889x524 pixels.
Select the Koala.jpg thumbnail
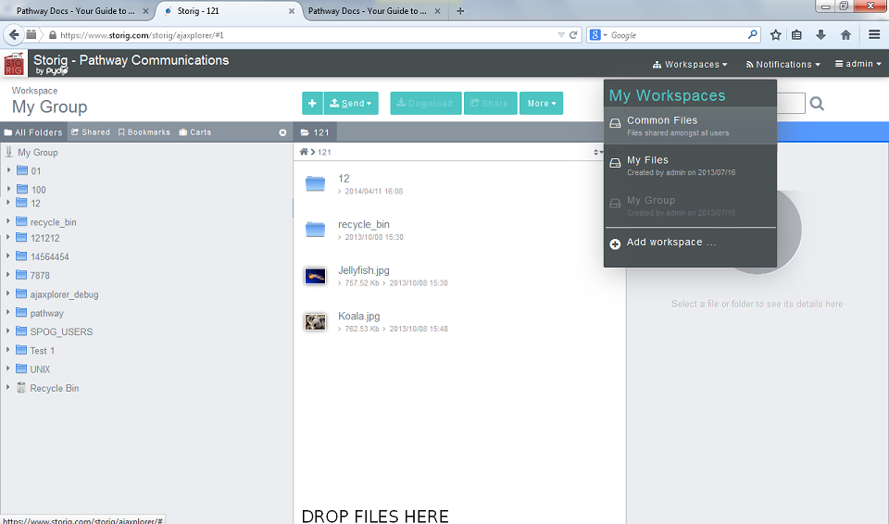(x=315, y=322)
